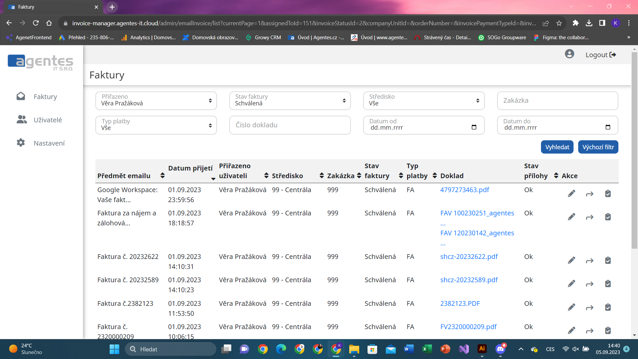Sort by Středisko column arrows

tap(321, 176)
